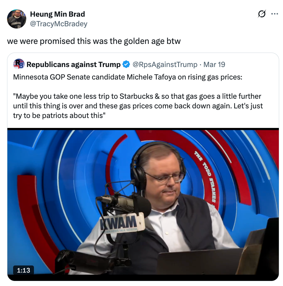Click the blue verified badge
Image resolution: width=283 pixels, height=286 pixels.
pos(126,64)
